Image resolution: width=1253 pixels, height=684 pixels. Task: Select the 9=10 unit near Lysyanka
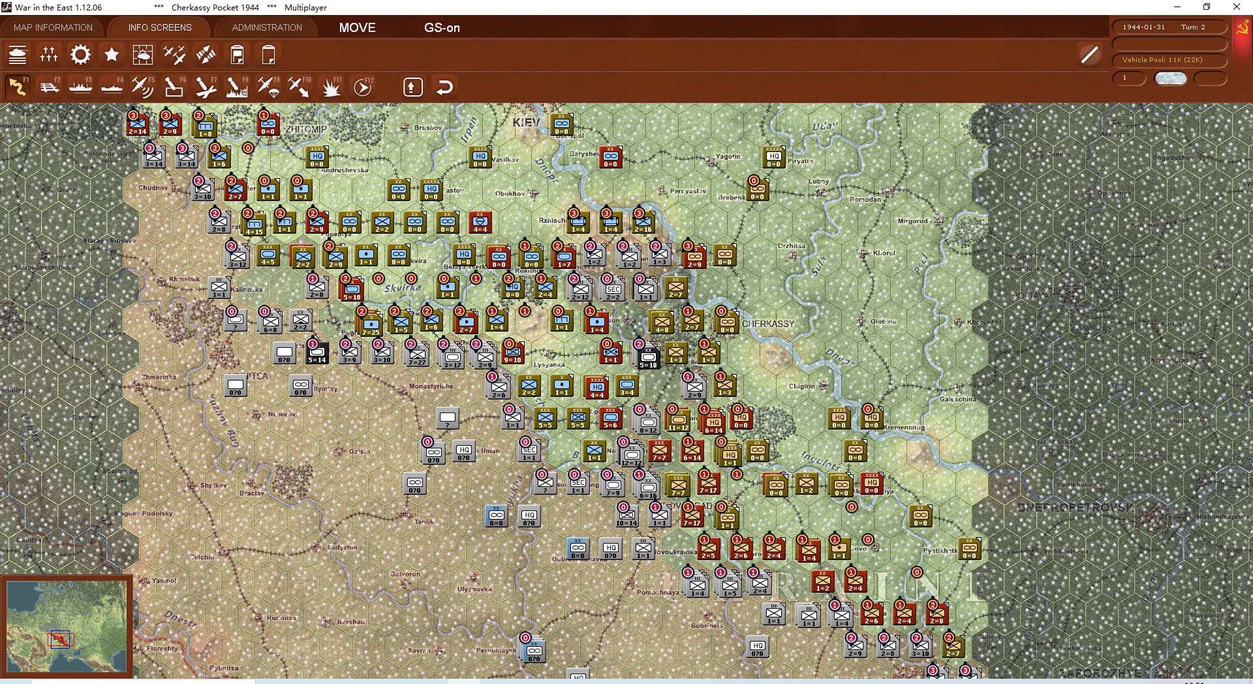coord(512,352)
